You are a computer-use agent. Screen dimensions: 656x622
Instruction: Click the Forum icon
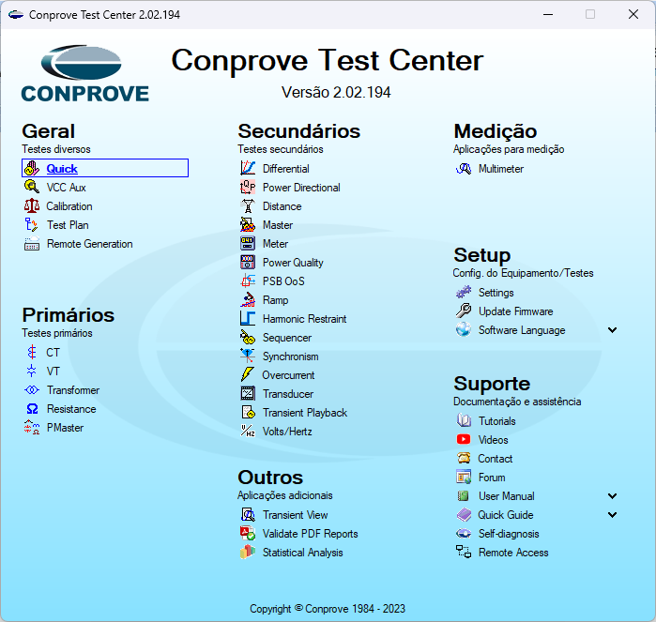tap(464, 478)
